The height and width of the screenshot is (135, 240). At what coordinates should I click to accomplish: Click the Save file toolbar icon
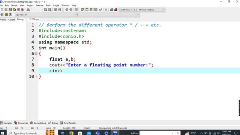tap(10, 10)
